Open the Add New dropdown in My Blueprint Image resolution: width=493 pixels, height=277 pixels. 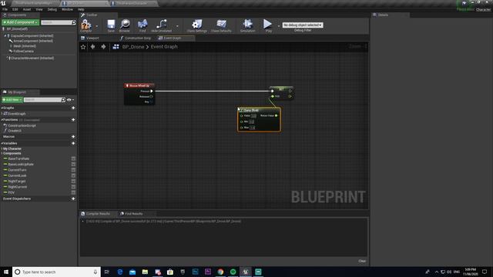coord(12,100)
